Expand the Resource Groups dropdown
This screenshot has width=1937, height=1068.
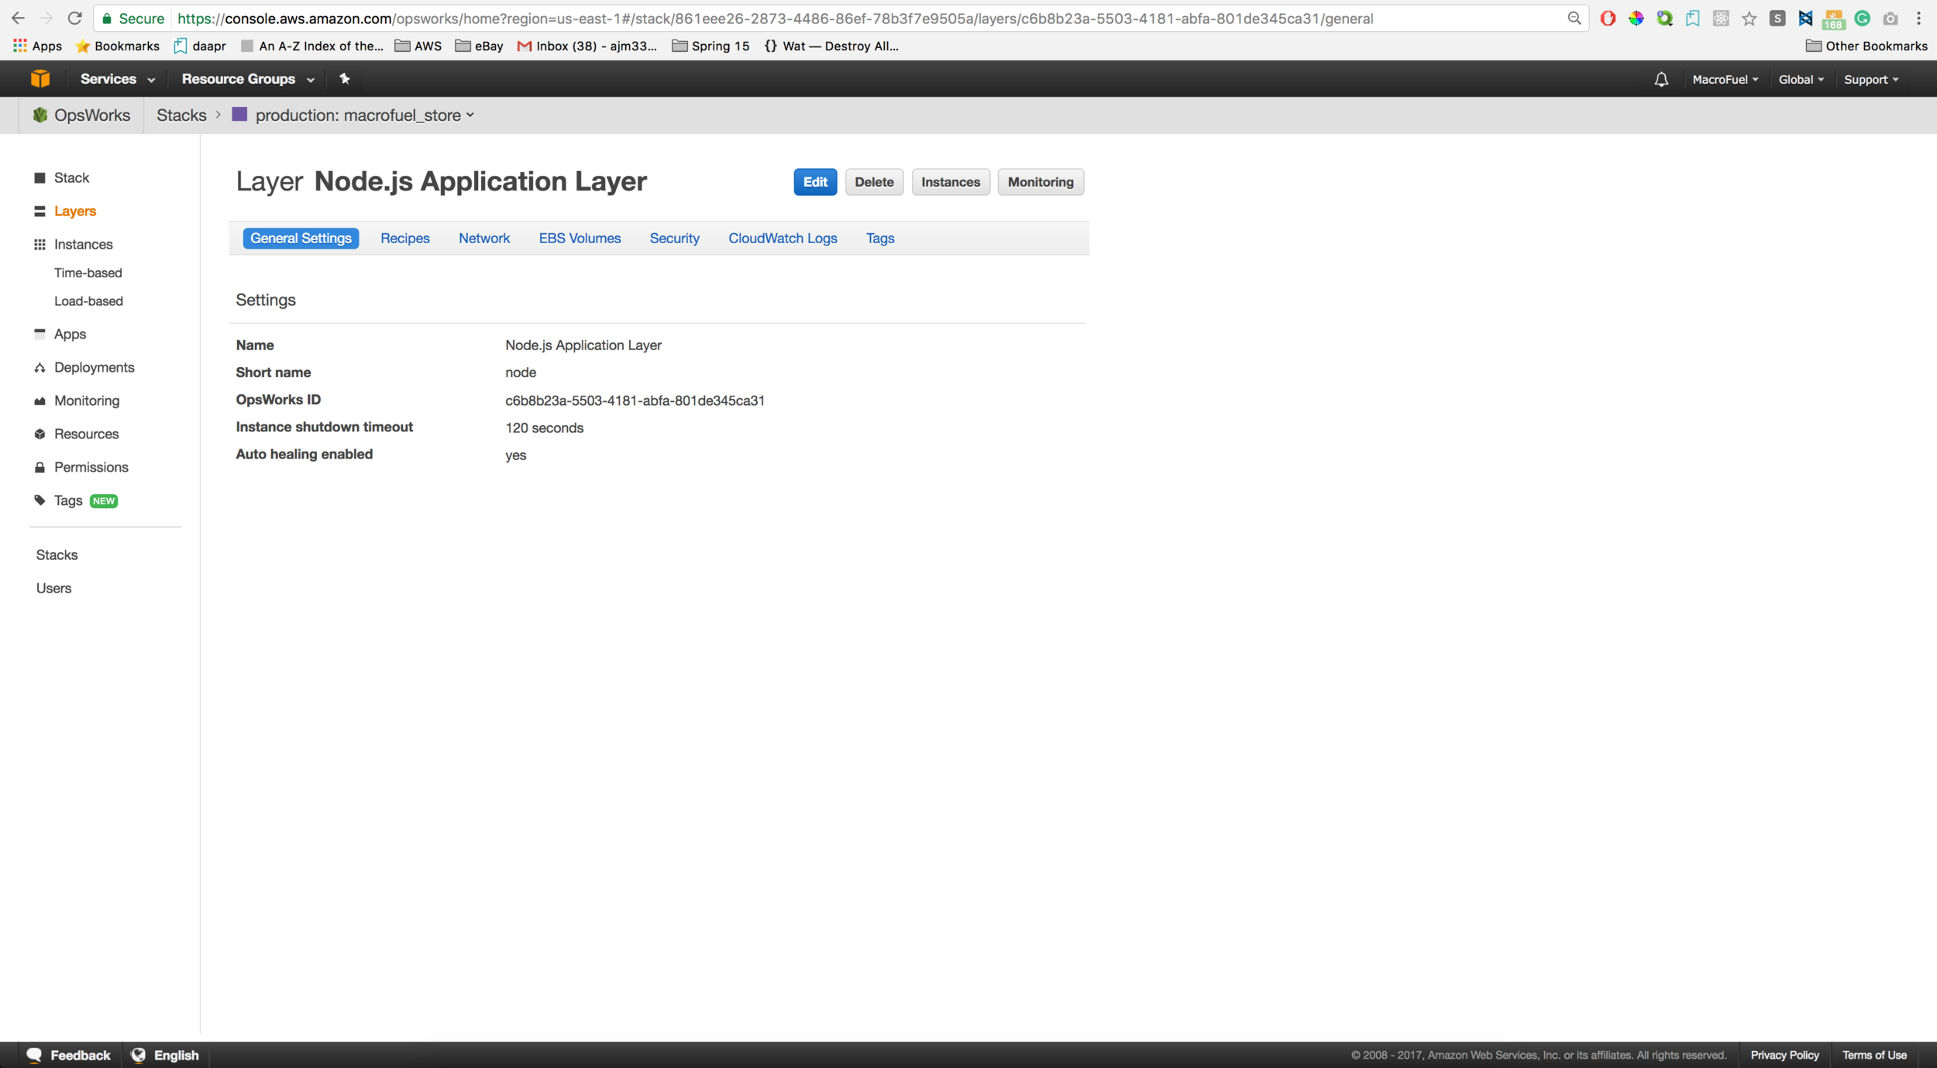[248, 79]
